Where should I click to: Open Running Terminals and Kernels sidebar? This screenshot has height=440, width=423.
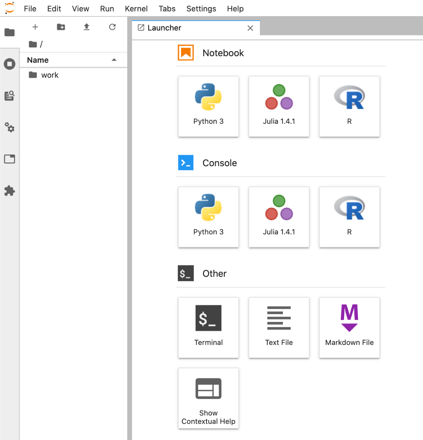(x=9, y=64)
